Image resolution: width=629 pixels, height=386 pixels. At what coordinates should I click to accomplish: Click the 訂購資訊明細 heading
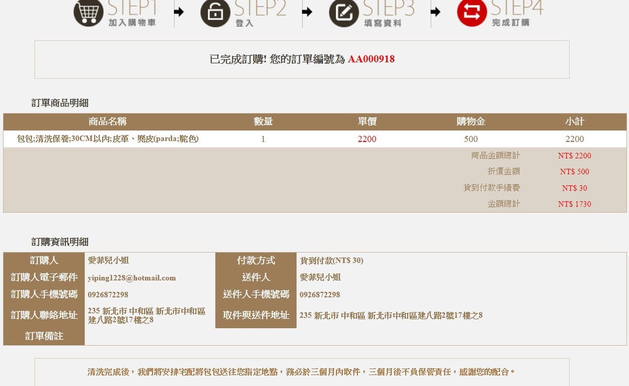click(x=60, y=242)
